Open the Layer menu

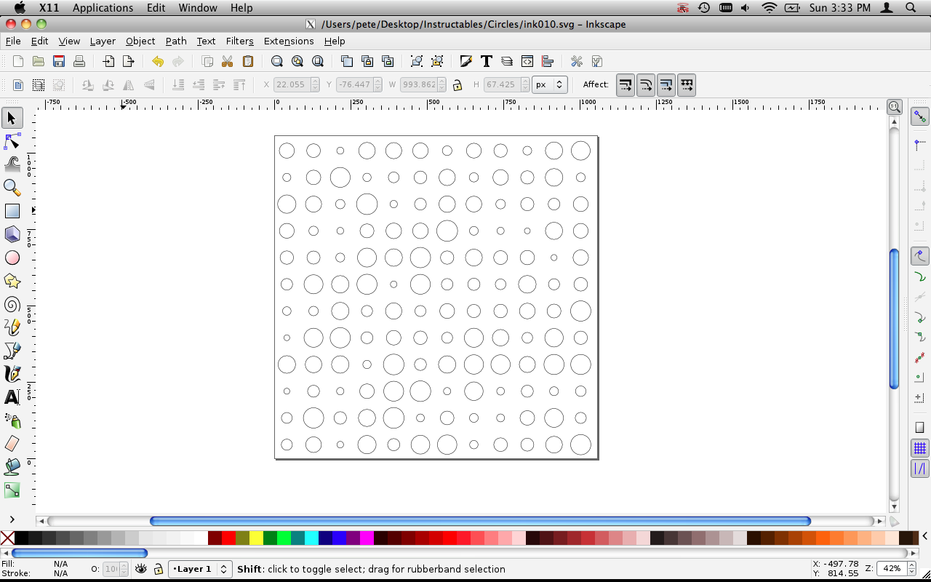pyautogui.click(x=103, y=41)
